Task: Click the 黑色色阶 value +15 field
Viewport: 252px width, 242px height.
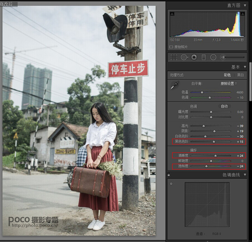Action: 240,142
